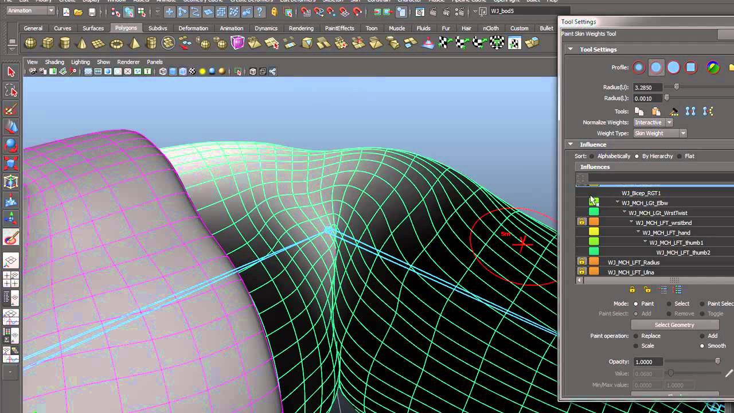Switch to the Surfaces shelf tab
734x413 pixels.
coord(93,28)
